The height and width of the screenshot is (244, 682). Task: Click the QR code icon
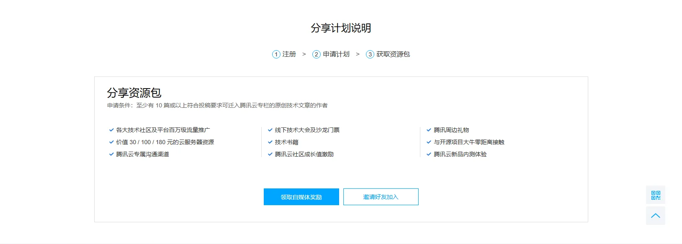[655, 195]
